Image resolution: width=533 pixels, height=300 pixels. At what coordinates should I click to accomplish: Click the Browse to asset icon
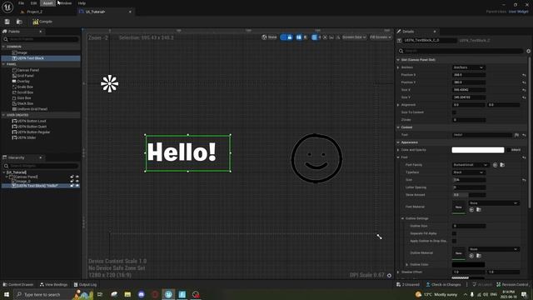(19, 22)
